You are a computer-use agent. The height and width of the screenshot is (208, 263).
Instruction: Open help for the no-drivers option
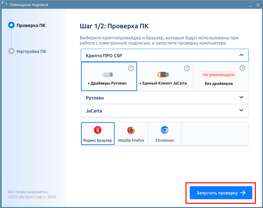point(242,68)
